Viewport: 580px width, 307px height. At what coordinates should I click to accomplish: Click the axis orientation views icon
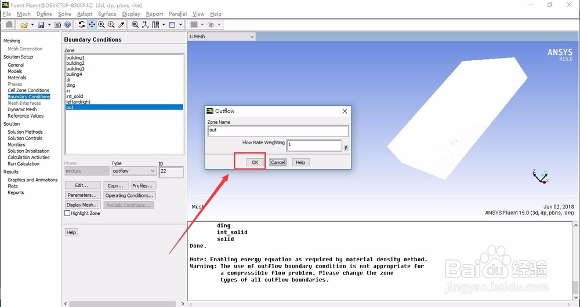(146, 25)
